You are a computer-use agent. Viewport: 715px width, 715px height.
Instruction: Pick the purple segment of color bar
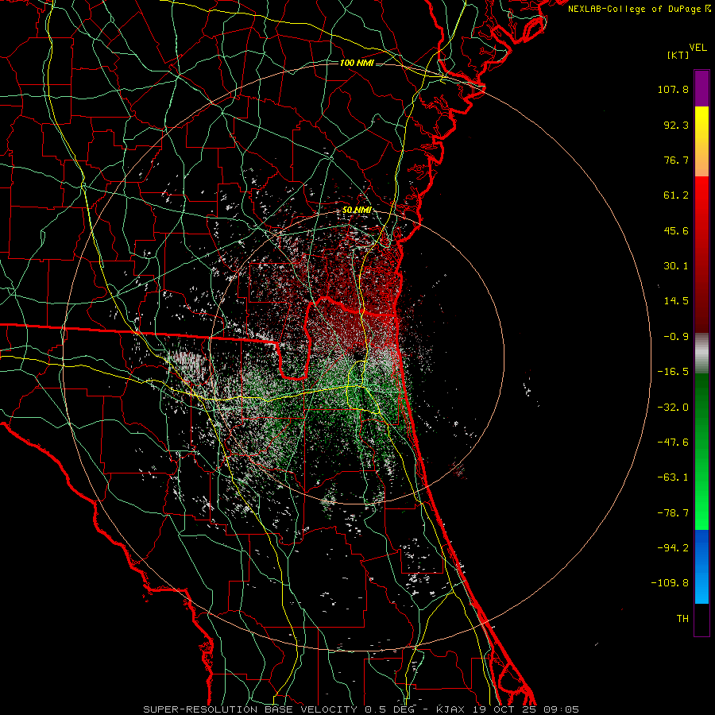tap(701, 88)
